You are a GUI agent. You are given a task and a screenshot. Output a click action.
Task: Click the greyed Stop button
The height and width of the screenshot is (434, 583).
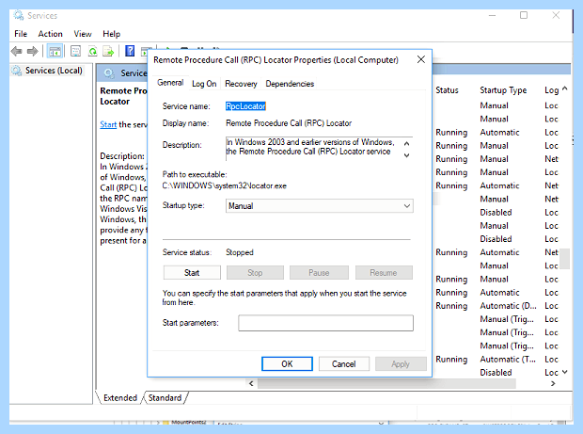[255, 273]
